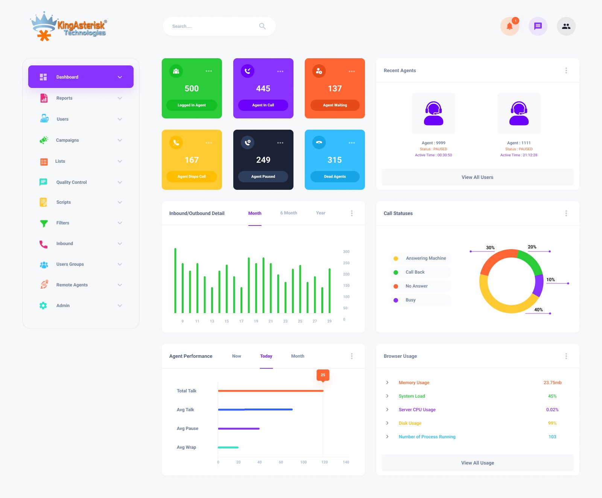602x498 pixels.
Task: Toggle the Answering Machine legend item
Action: pyautogui.click(x=421, y=258)
